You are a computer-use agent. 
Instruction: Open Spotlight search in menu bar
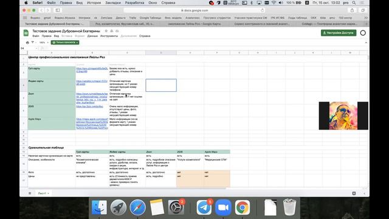(x=354, y=2)
